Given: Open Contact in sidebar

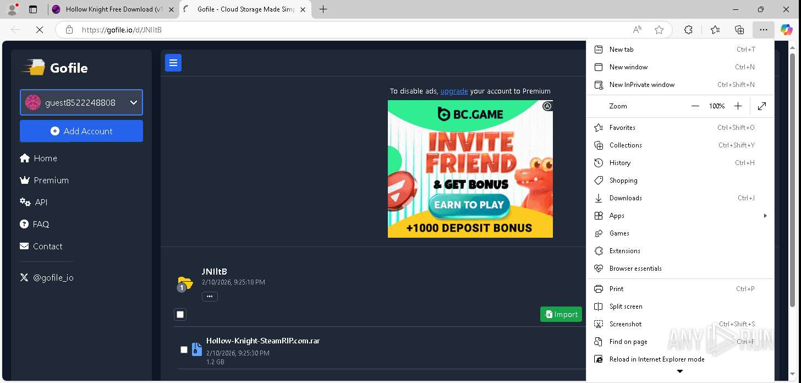Looking at the screenshot, I should 41,246.
